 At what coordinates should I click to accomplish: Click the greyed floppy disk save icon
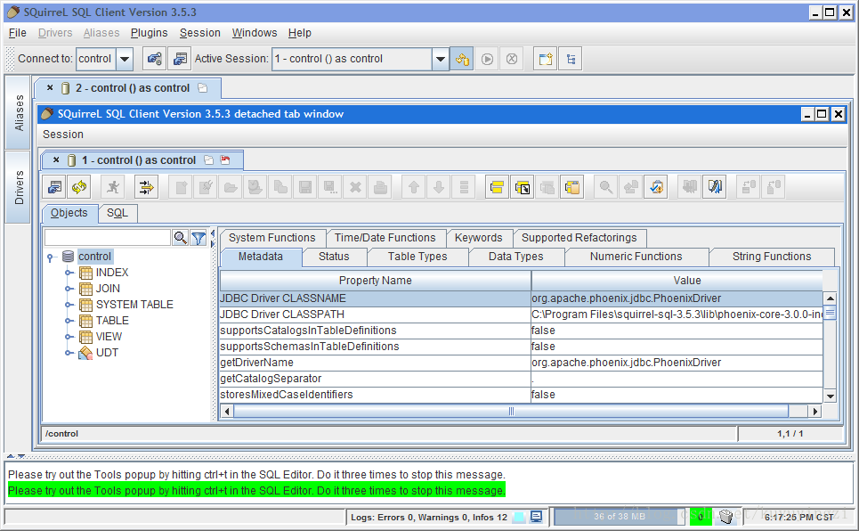(305, 187)
